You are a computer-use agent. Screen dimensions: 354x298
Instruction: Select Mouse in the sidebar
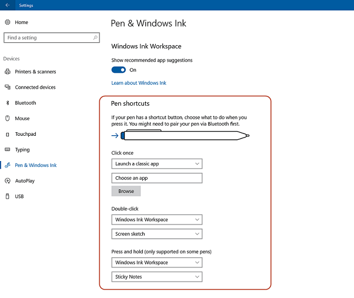click(x=22, y=118)
